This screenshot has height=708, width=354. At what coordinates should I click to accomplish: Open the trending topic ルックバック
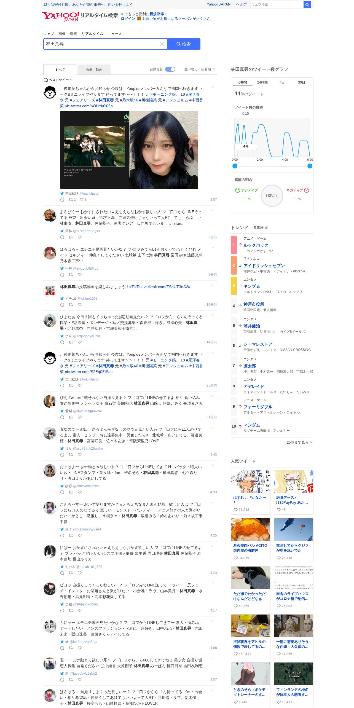(x=256, y=245)
